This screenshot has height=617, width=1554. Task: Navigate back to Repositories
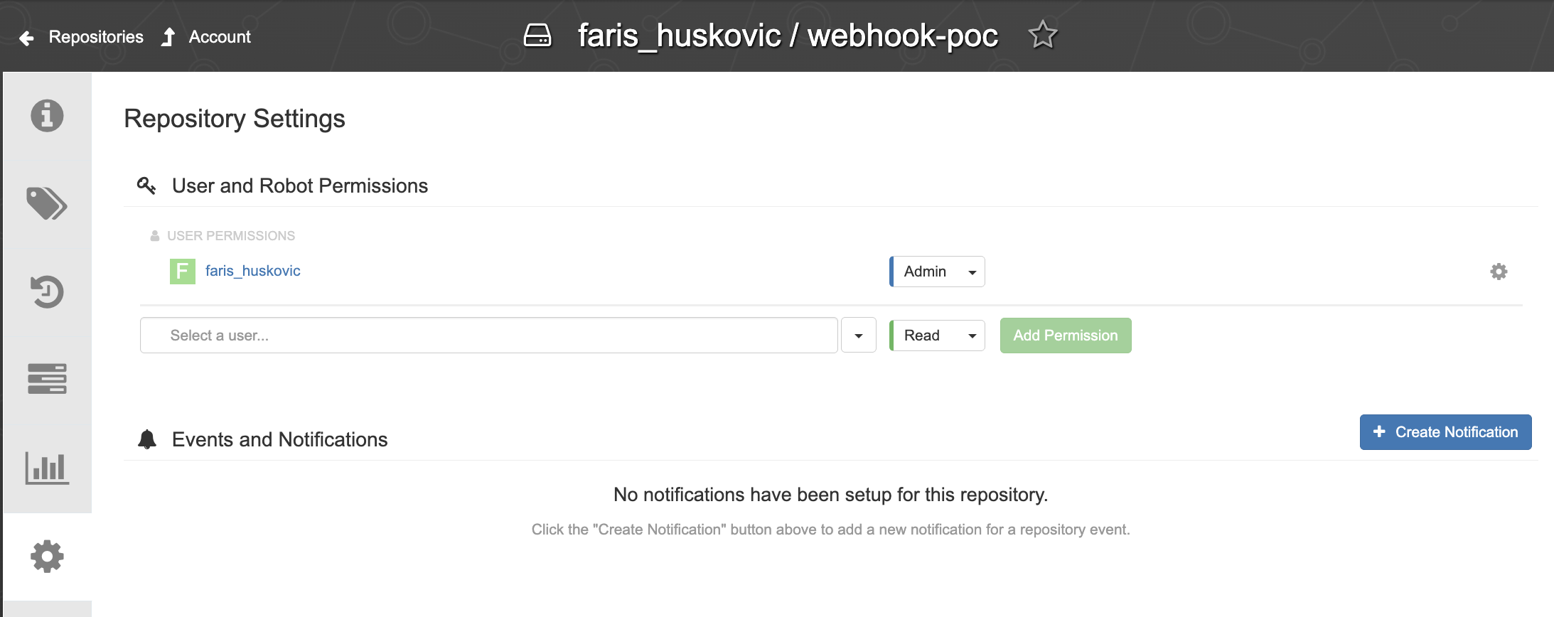96,36
